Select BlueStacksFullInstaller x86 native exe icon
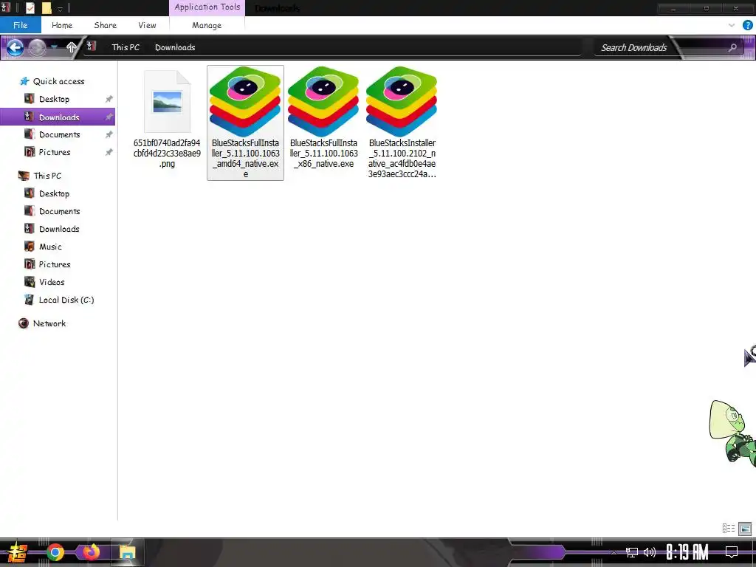This screenshot has width=756, height=567. [x=323, y=101]
